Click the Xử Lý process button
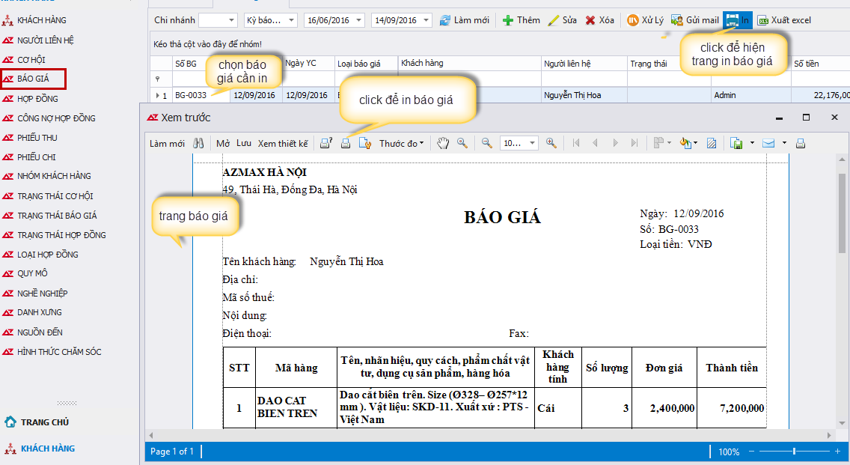Image resolution: width=850 pixels, height=465 pixels. (644, 20)
